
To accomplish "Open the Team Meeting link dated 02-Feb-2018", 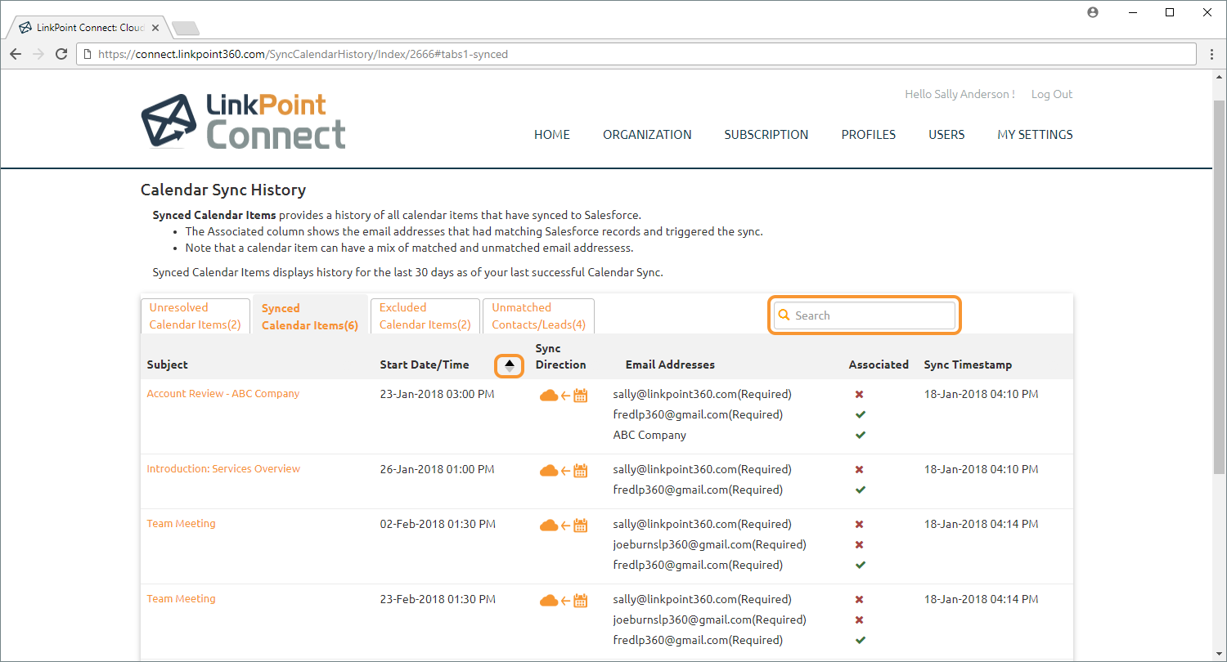I will point(181,524).
